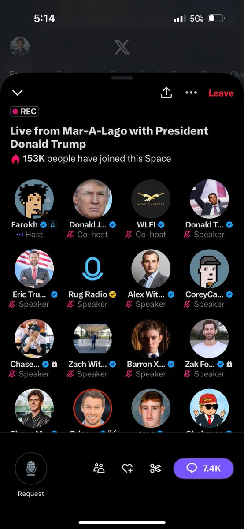
Task: Open host Farokh's profile avatar
Action: tap(34, 199)
